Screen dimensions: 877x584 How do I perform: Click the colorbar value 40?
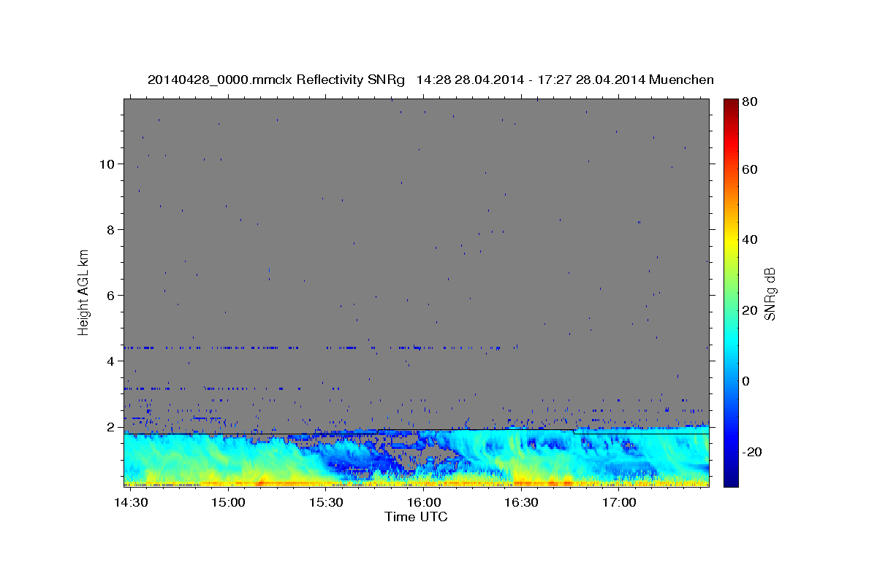750,239
